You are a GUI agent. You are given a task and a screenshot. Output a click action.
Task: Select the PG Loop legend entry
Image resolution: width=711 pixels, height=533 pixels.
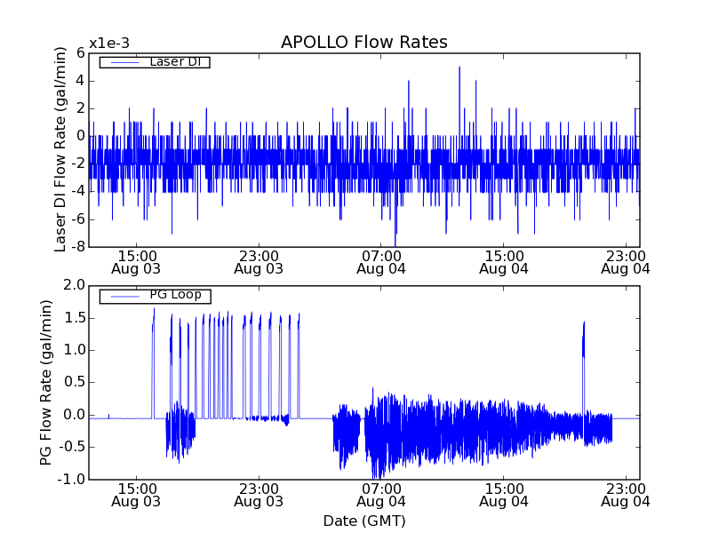pyautogui.click(x=155, y=296)
